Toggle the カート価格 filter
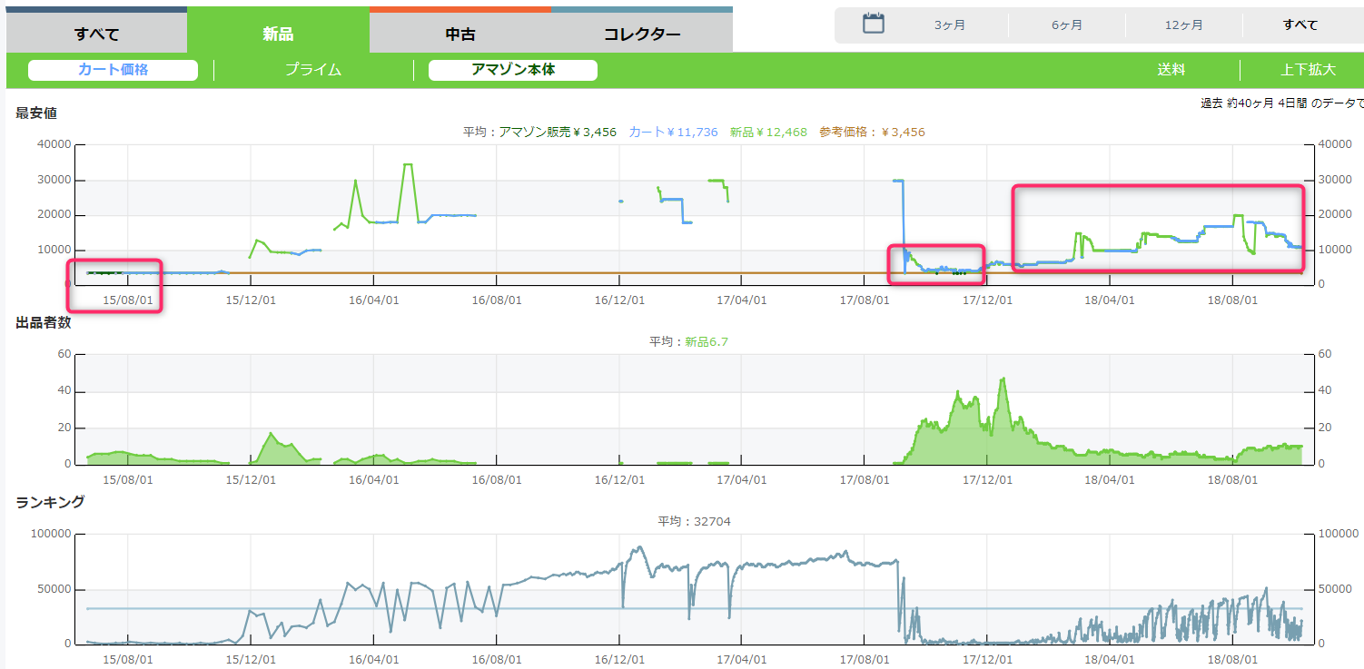 [x=113, y=70]
